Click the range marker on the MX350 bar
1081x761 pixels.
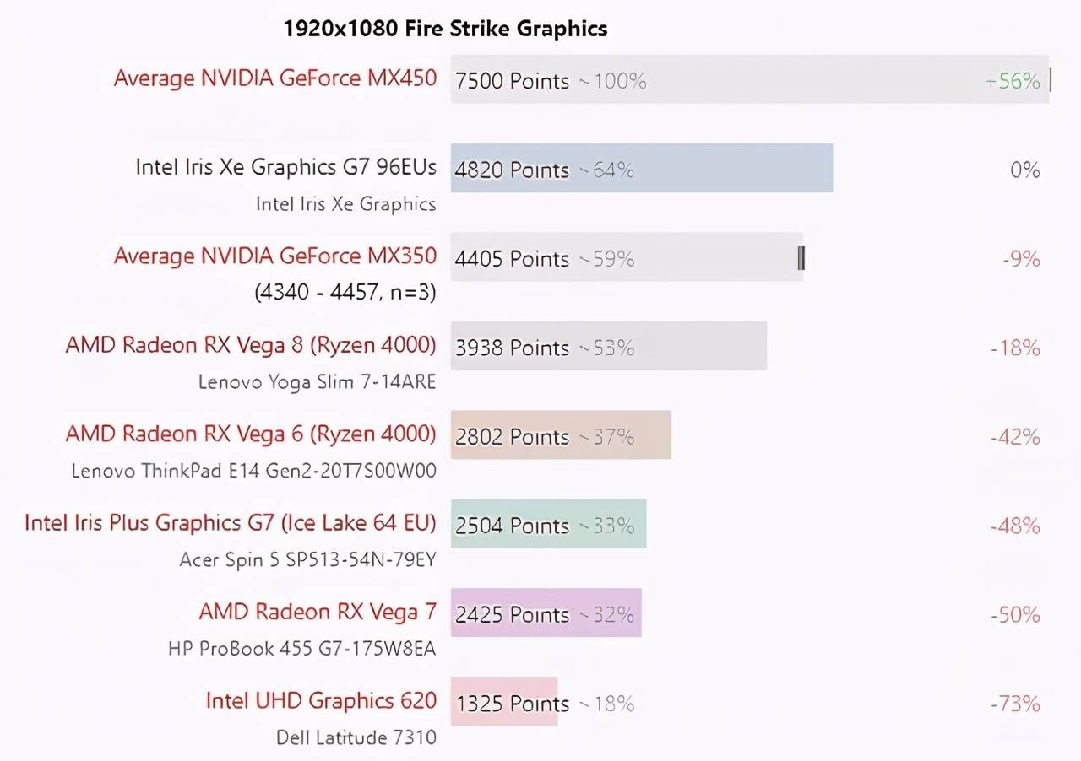tap(801, 257)
